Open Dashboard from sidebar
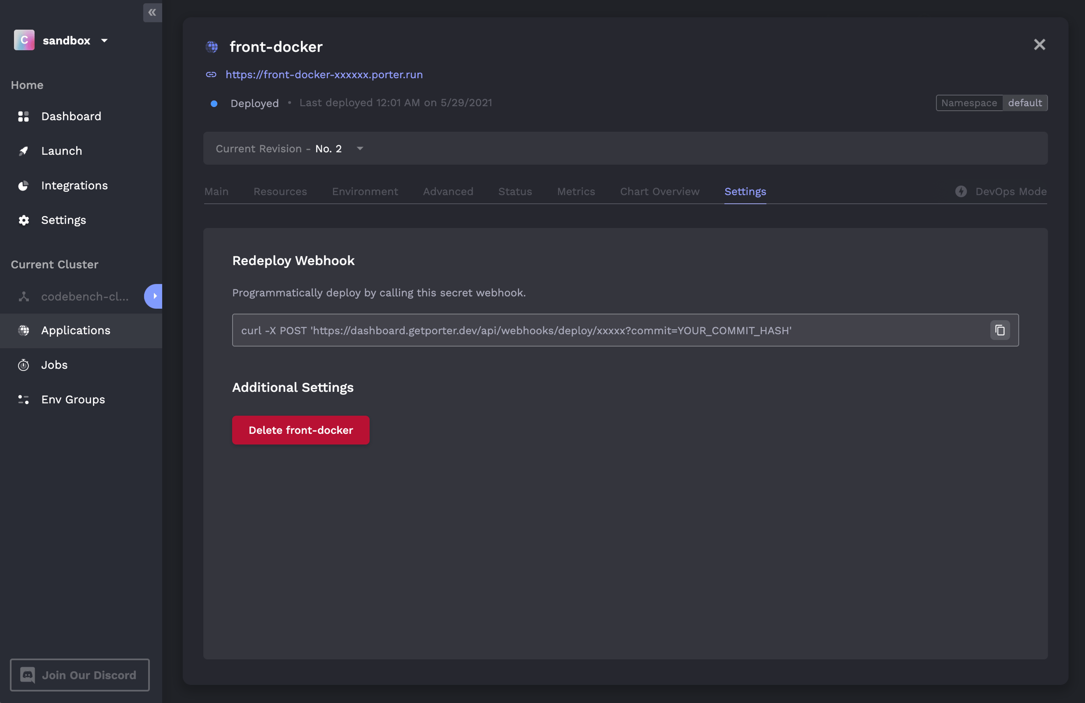Image resolution: width=1085 pixels, height=703 pixels. tap(71, 116)
